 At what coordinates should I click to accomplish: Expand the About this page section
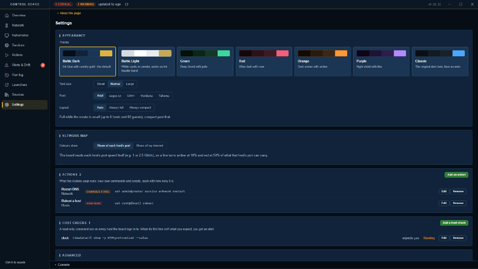(x=69, y=13)
